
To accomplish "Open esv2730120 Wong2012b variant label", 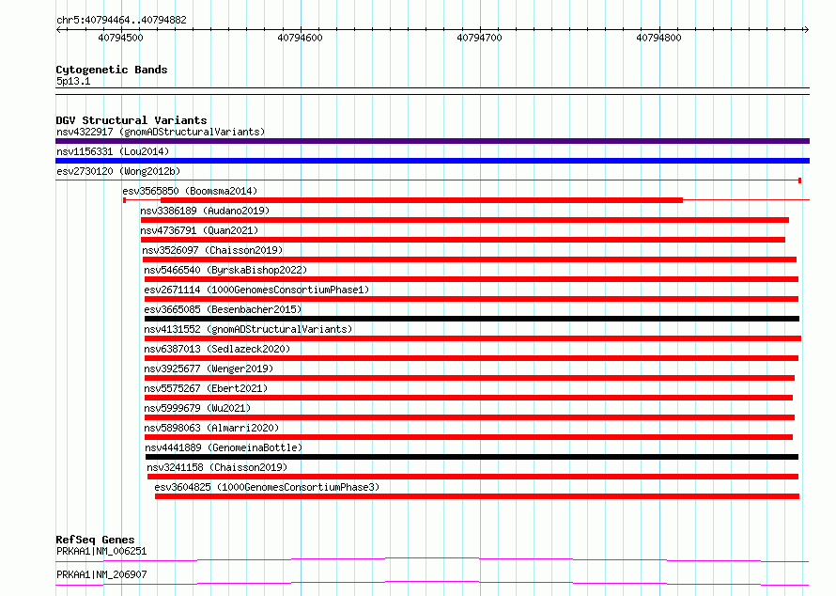I will 118,171.
